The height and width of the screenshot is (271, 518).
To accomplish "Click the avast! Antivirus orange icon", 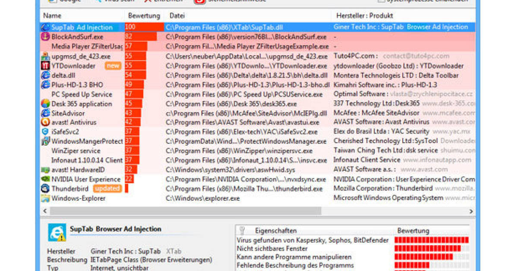I will point(45,122).
